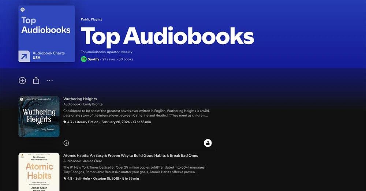
Task: Click the Literary Fiction genre text
Action: pyautogui.click(x=87, y=122)
